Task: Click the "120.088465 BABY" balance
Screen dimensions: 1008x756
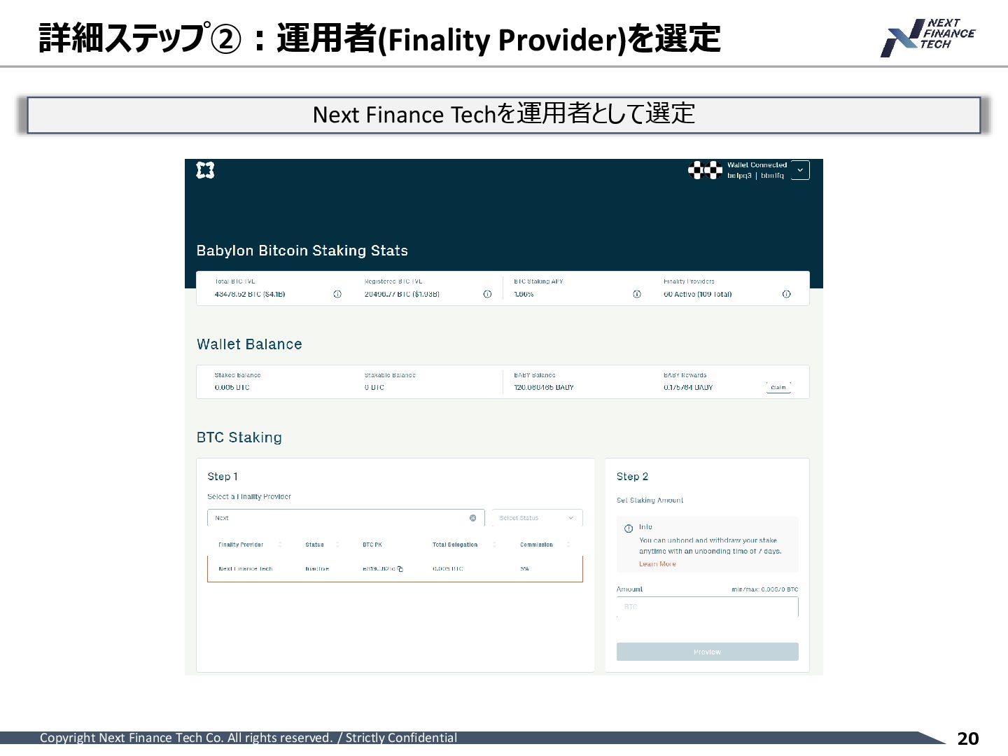Action: pos(544,387)
